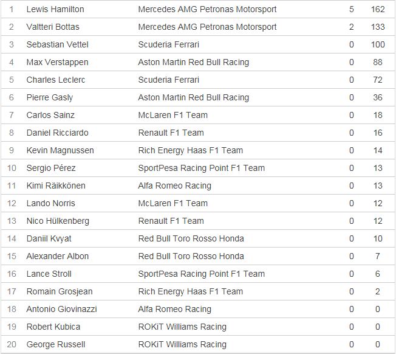Click Kevin Magnussen's name
This screenshot has width=396, height=354.
click(x=60, y=150)
